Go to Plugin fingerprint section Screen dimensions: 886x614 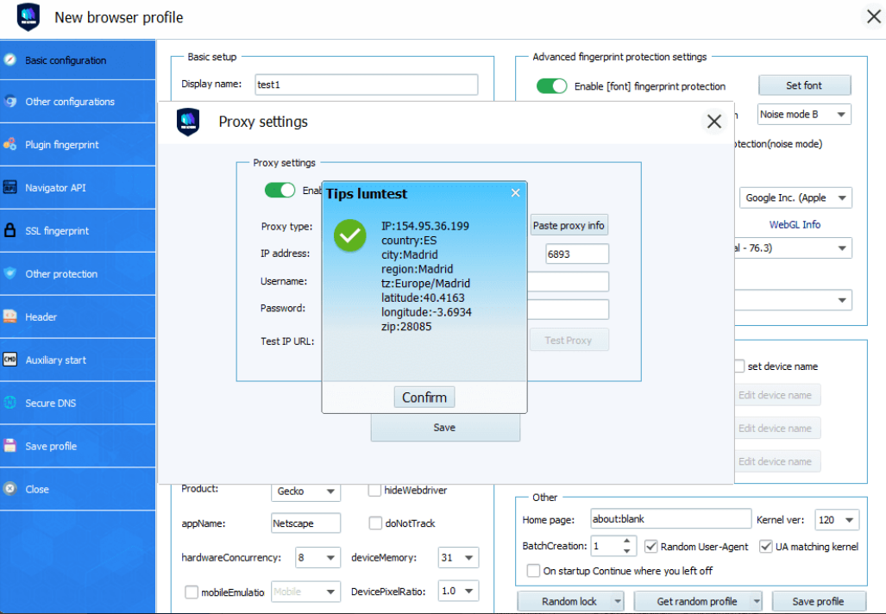[x=78, y=145]
